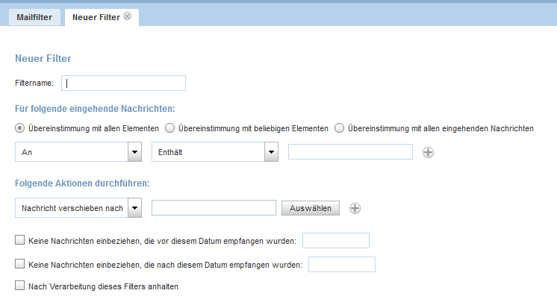This screenshot has width=557, height=308.
Task: Switch to the Mailfilter tab
Action: coord(34,17)
